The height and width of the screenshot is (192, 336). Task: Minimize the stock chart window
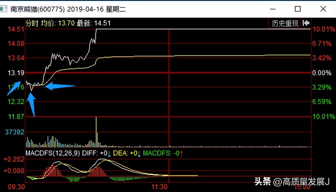point(273,9)
